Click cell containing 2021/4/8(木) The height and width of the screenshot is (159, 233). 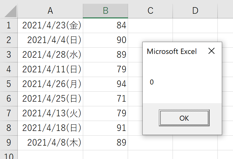click(50, 143)
